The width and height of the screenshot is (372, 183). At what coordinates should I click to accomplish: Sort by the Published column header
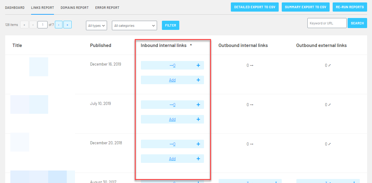[x=101, y=45]
